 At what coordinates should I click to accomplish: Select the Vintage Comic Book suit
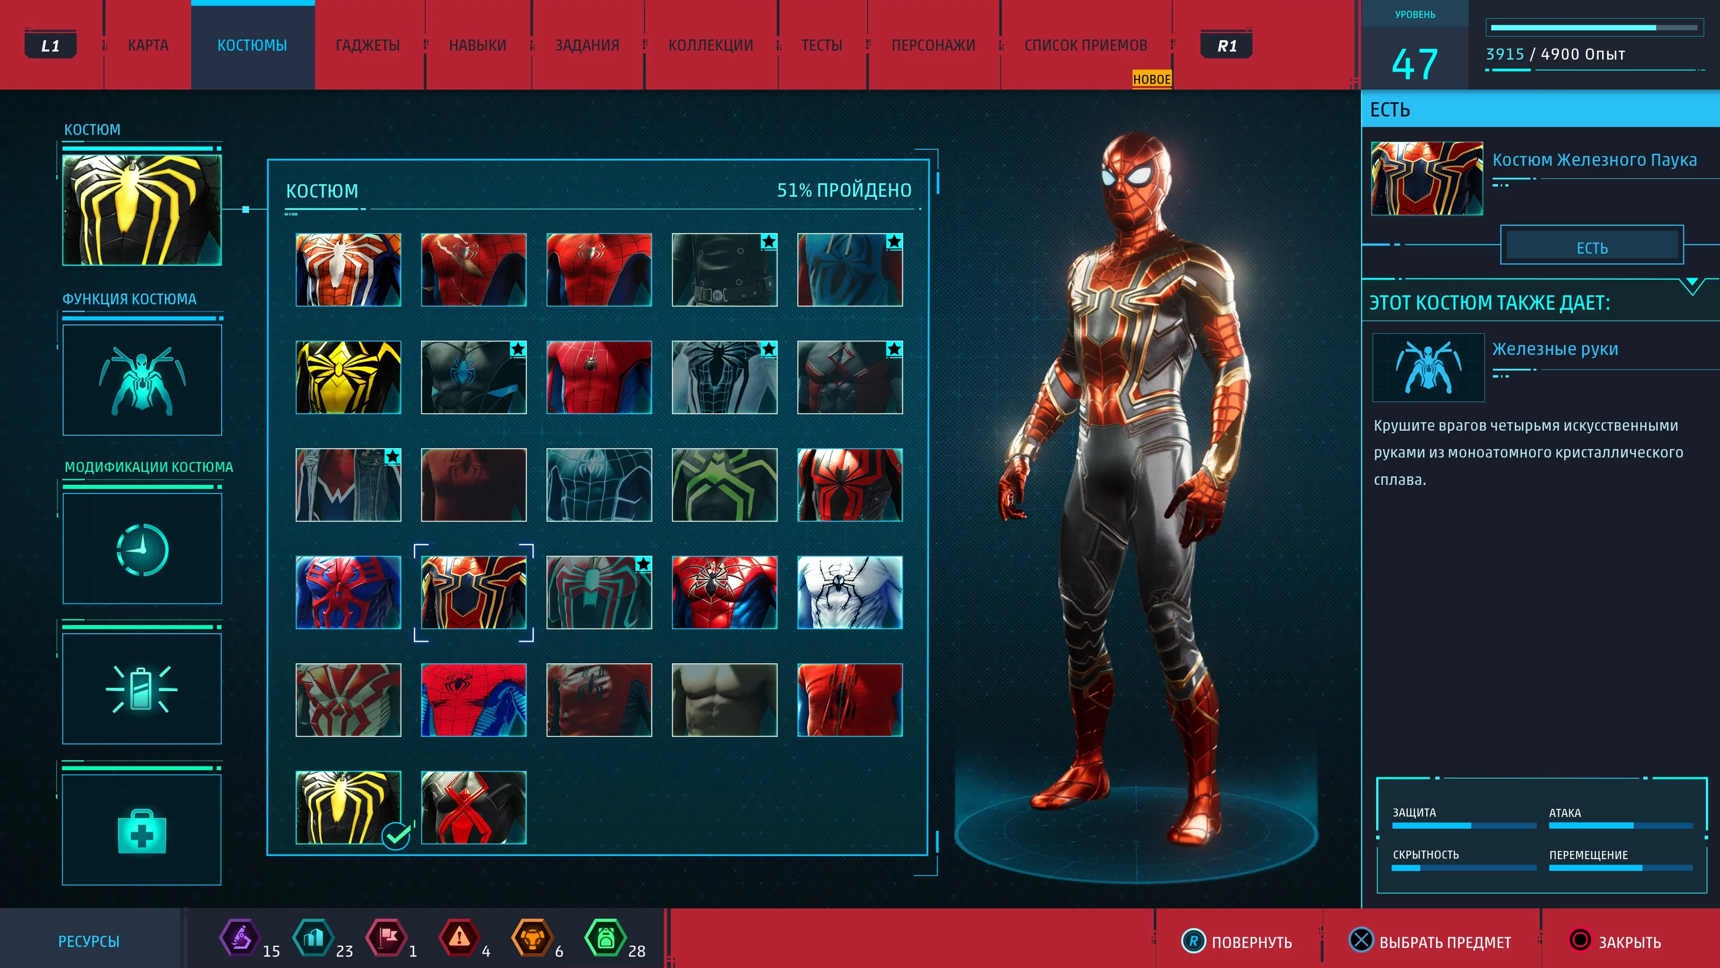coord(474,700)
